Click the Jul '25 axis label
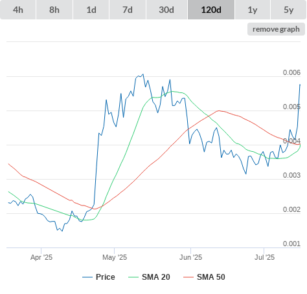Viewport: 307px width, 294px height. [264, 257]
